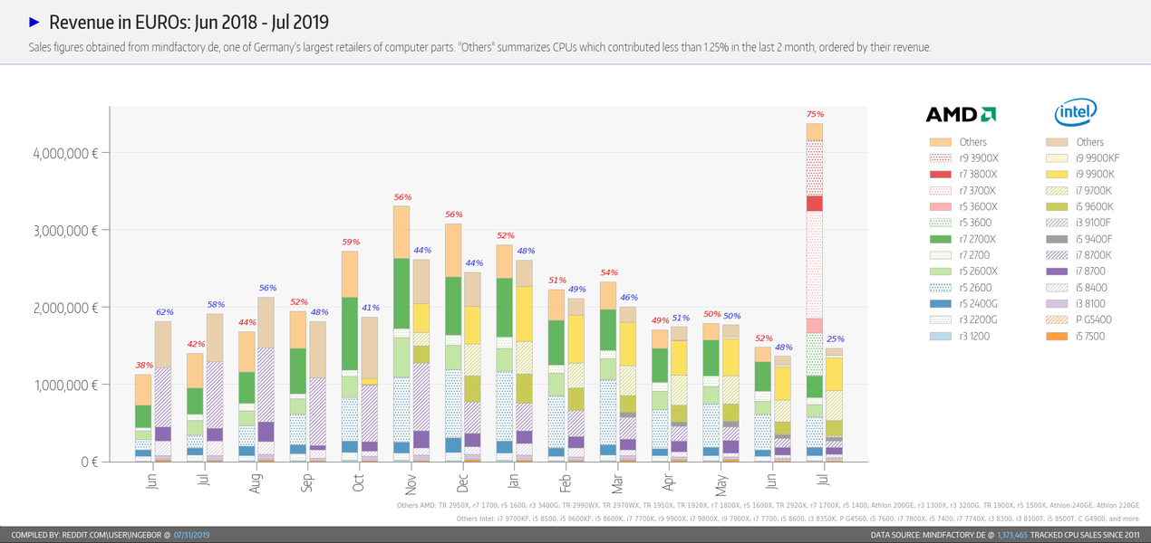The width and height of the screenshot is (1151, 543).
Task: Click the blue 46% share label
Action: click(629, 297)
